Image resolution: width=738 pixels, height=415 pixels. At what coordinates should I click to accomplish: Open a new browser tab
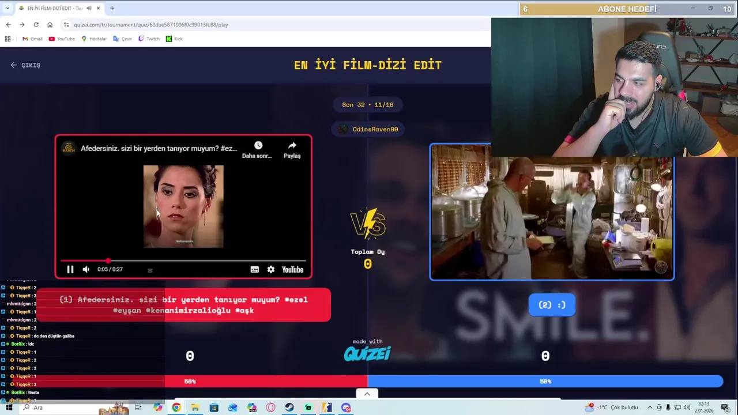click(112, 8)
